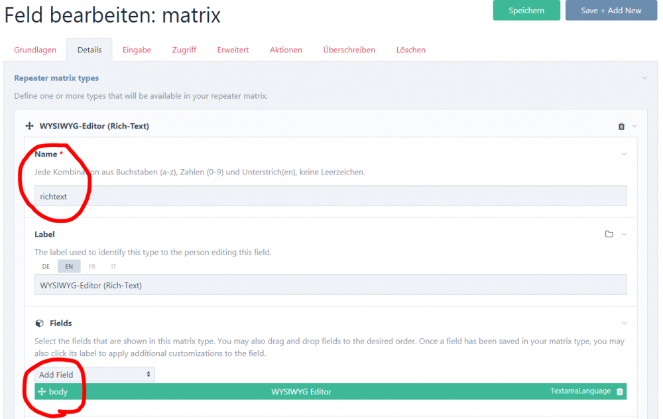Viewport: 663px width, 419px height.
Task: Delete the body field via its trash icon
Action: click(x=620, y=391)
